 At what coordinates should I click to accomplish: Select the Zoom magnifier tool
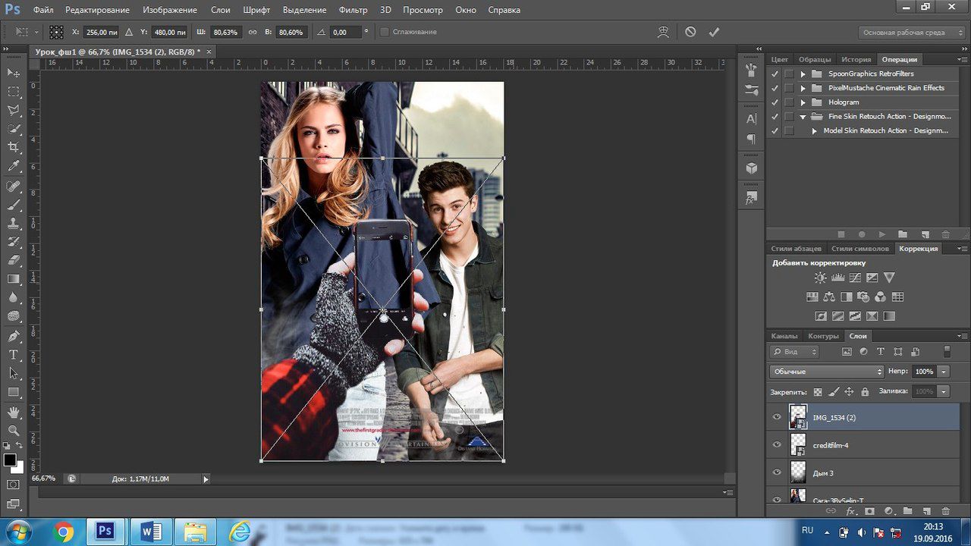[14, 431]
